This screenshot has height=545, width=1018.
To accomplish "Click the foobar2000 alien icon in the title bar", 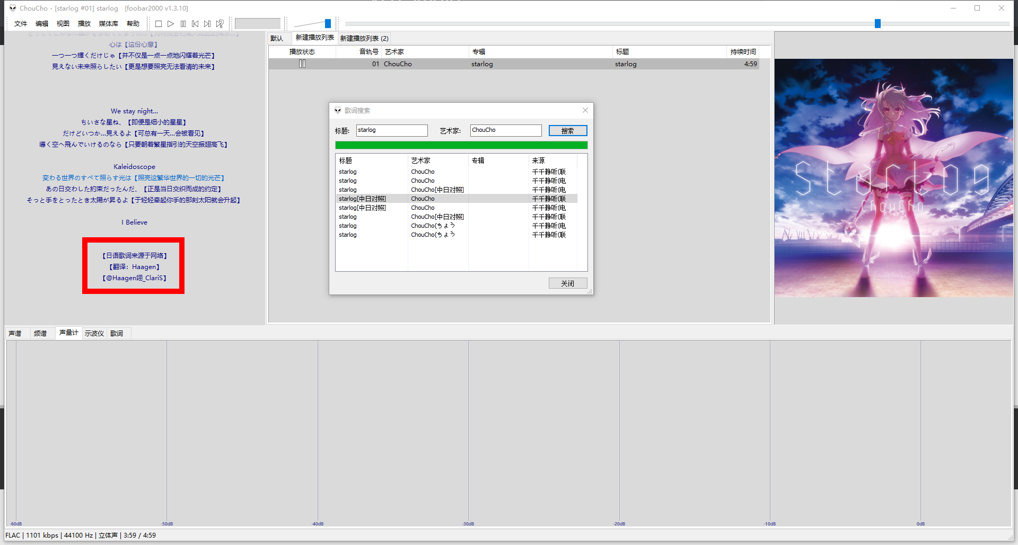I will tap(13, 8).
